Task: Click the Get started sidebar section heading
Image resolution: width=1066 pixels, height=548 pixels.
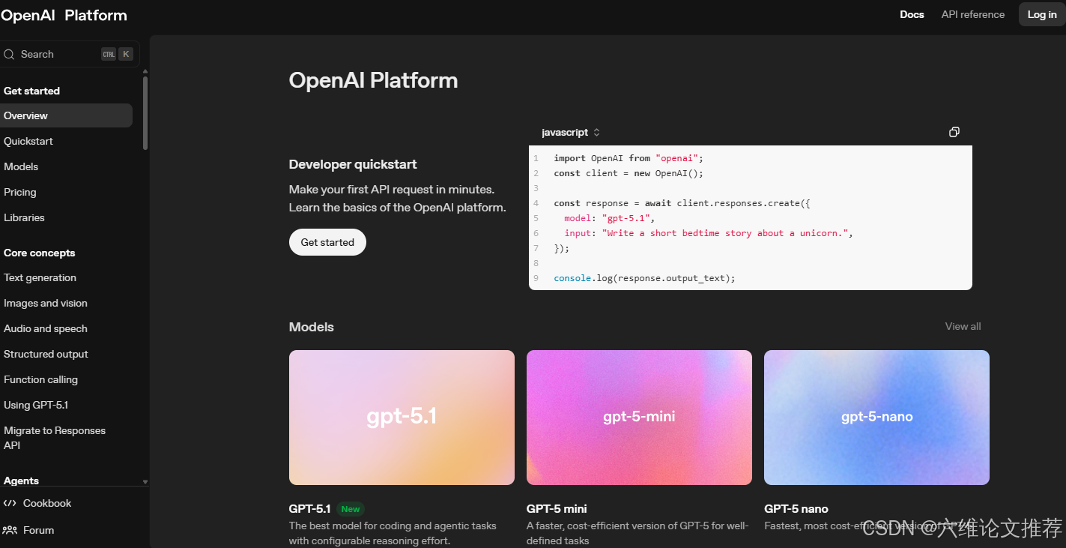Action: 31,91
